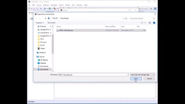The height and width of the screenshot is (104, 185).
Task: Click the forward navigation arrow in file dialog
Action: [x=40, y=18]
